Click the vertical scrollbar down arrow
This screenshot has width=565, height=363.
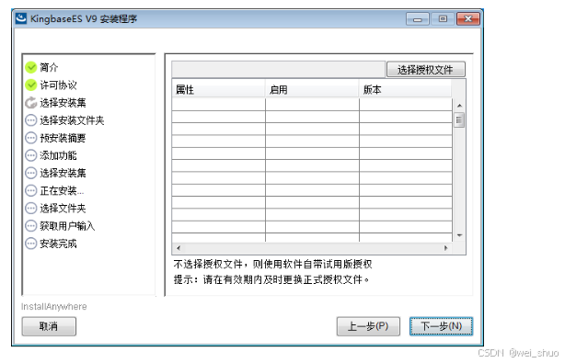(x=459, y=235)
